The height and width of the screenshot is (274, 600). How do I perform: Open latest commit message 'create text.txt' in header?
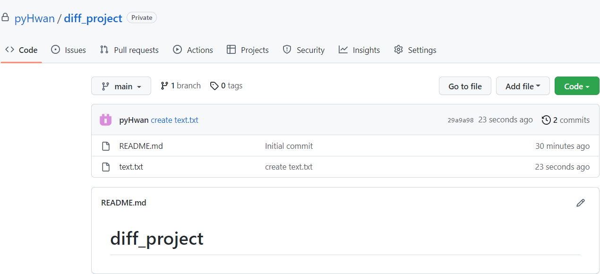click(x=174, y=120)
